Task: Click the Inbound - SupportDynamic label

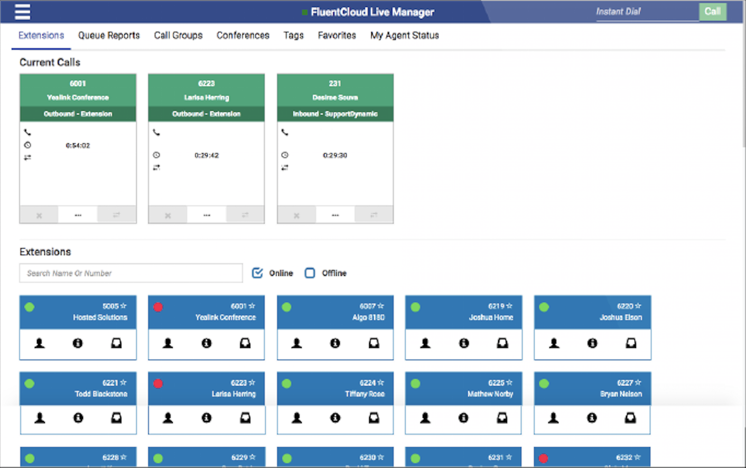Action: pyautogui.click(x=335, y=114)
